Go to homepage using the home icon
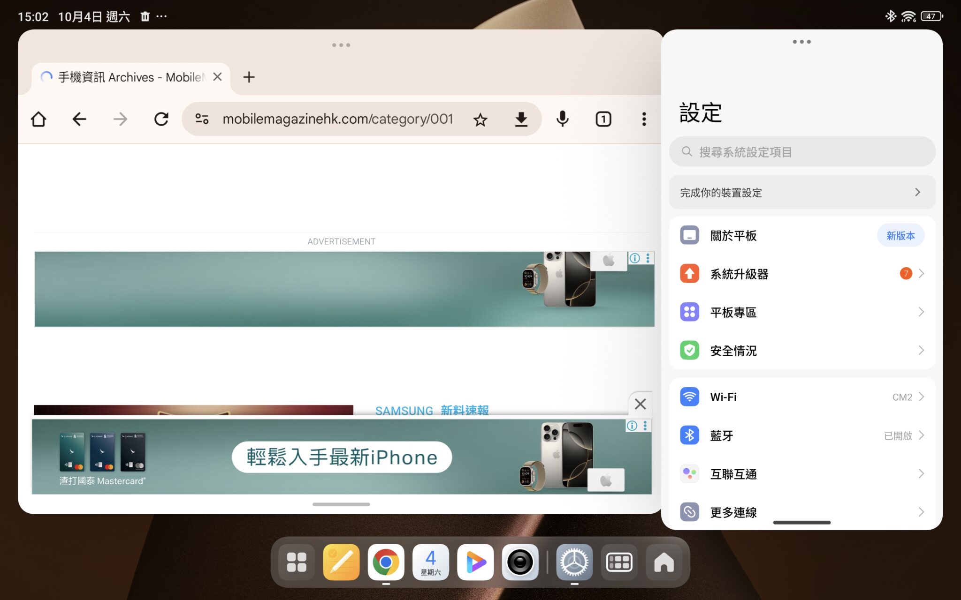The image size is (961, 600). point(38,119)
